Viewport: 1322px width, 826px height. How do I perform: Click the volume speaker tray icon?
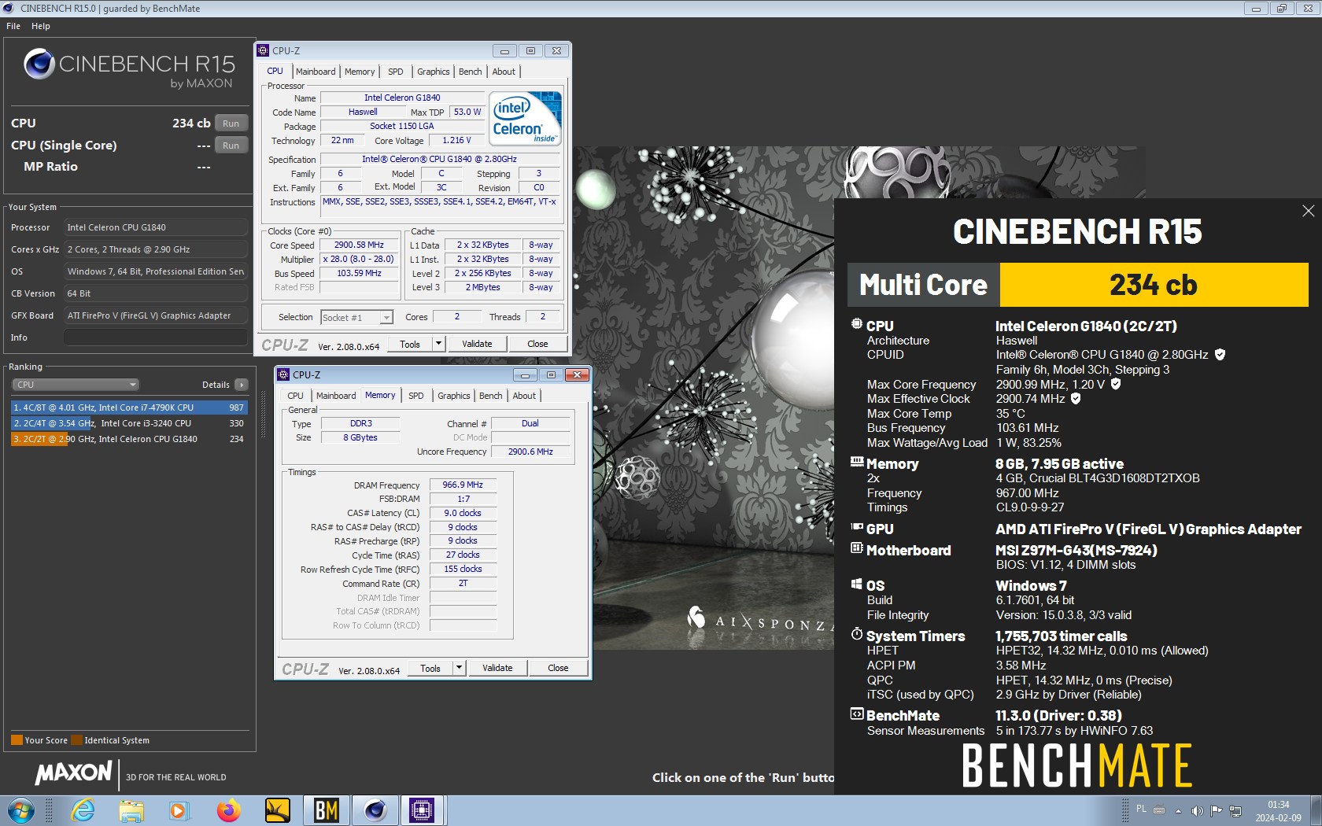(1197, 810)
